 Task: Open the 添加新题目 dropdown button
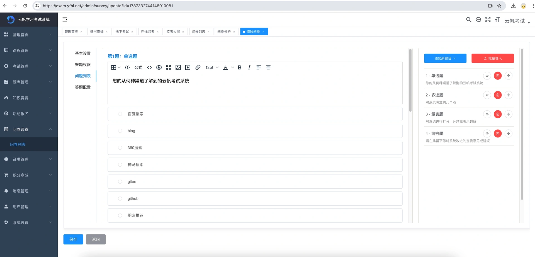click(x=445, y=58)
